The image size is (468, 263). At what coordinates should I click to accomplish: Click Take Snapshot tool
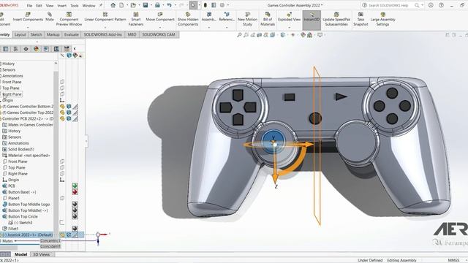pos(361,19)
